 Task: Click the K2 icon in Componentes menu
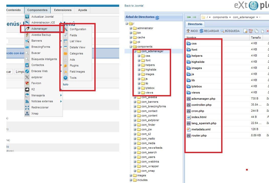[27, 89]
